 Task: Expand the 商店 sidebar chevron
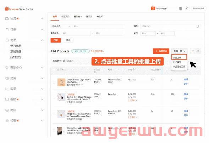click(42, 110)
